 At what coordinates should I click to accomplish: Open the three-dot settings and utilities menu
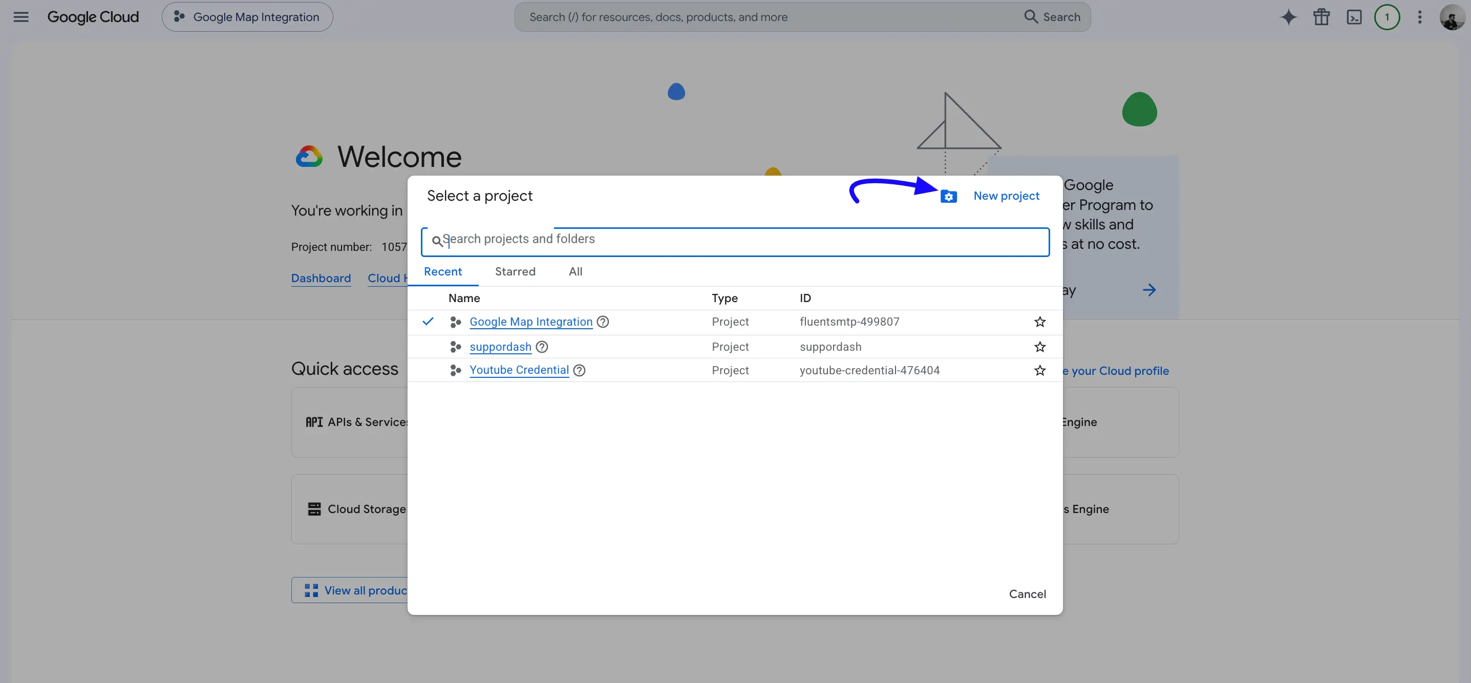coord(1420,17)
